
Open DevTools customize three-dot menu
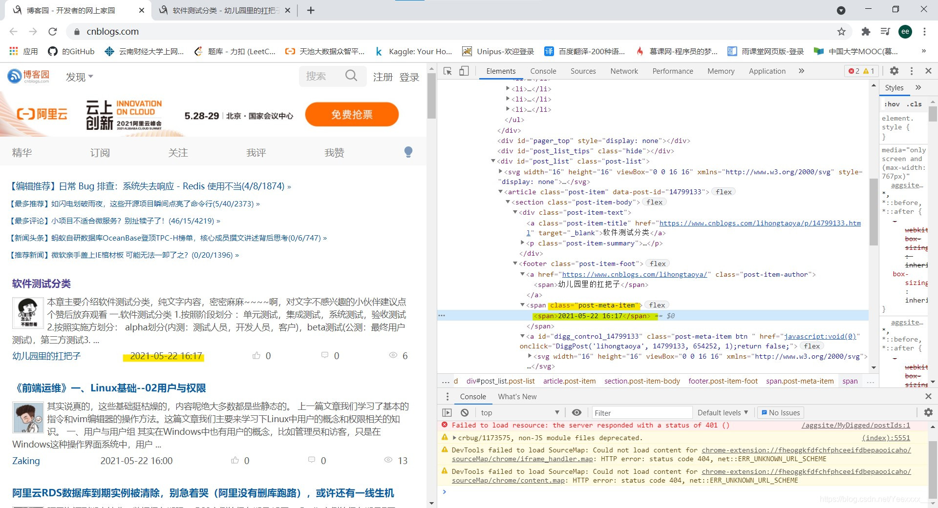pyautogui.click(x=912, y=71)
